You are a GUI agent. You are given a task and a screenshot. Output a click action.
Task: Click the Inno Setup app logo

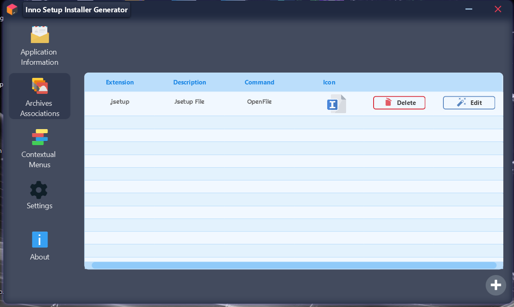12,9
